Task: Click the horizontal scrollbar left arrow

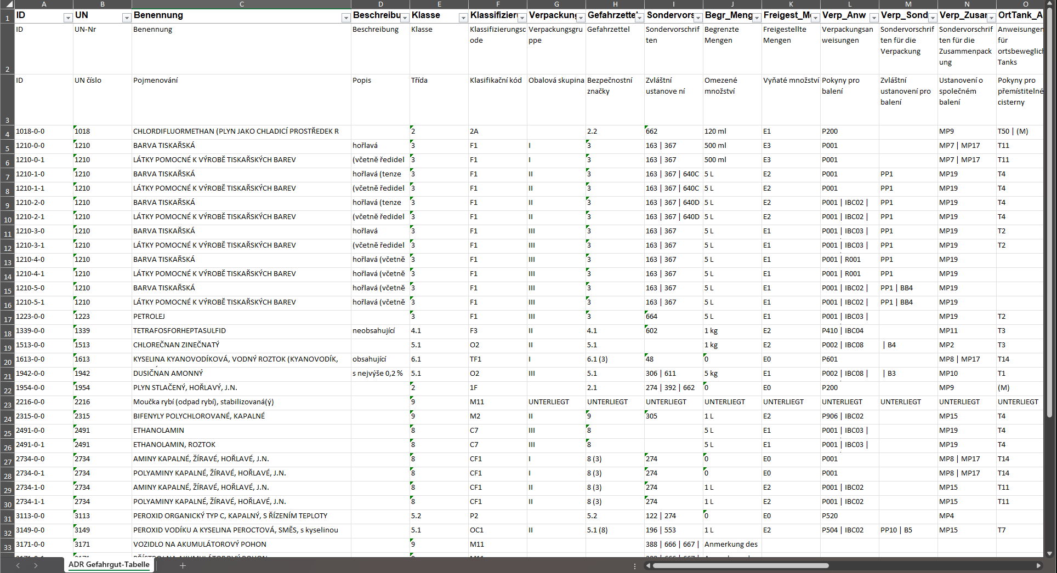Action: coord(648,565)
